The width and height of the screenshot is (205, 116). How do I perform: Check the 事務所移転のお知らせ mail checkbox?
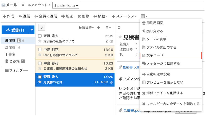(x=40, y=63)
